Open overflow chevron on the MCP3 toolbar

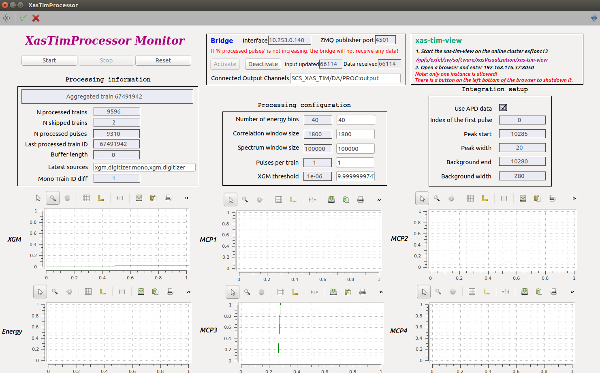[381, 292]
